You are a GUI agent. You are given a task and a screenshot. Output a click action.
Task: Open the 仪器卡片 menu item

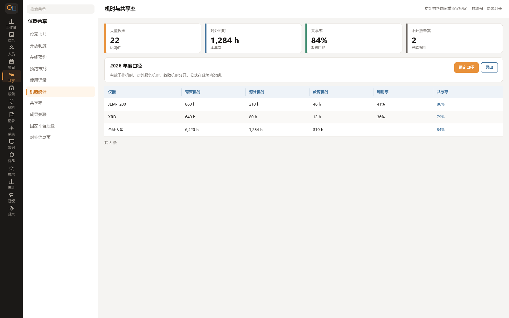60,34
